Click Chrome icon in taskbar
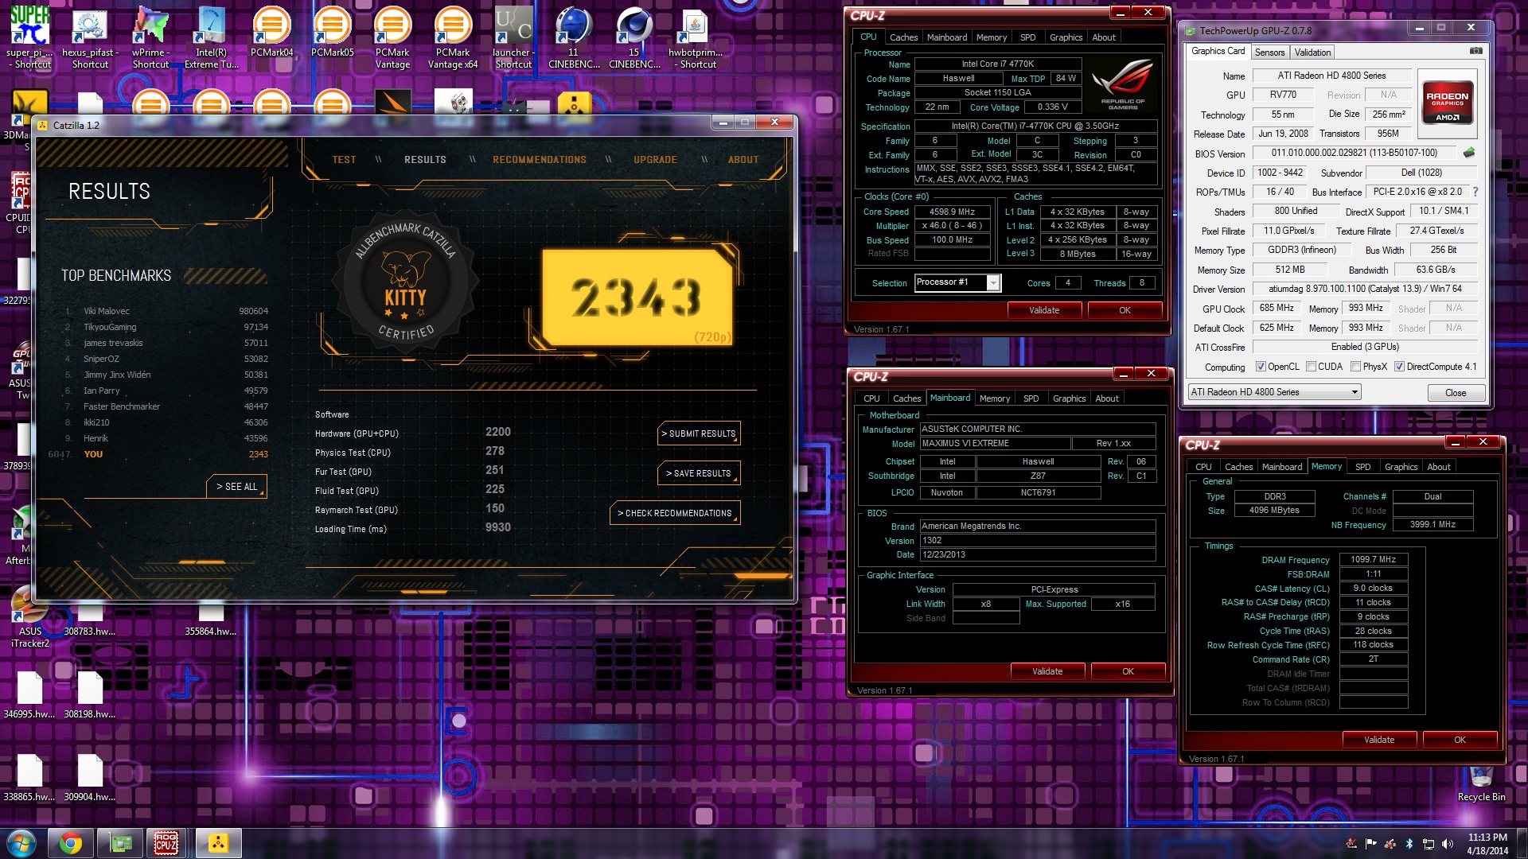This screenshot has height=859, width=1528. coord(70,843)
